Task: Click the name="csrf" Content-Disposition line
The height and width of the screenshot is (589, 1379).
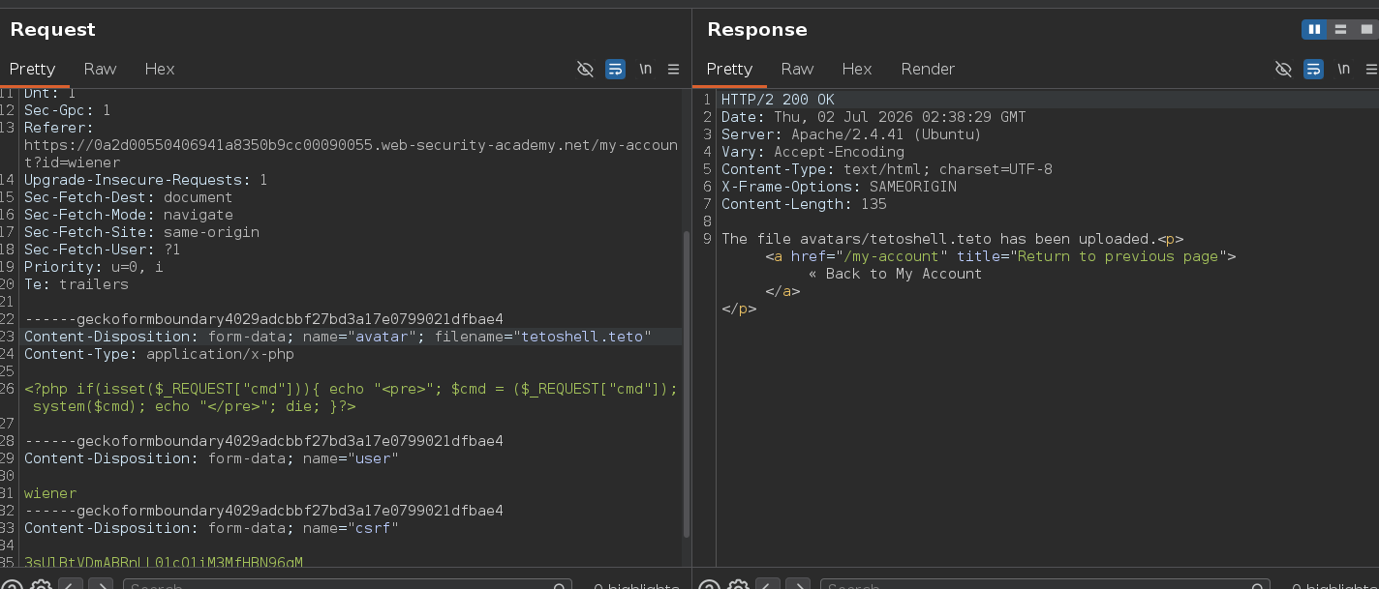Action: (211, 528)
